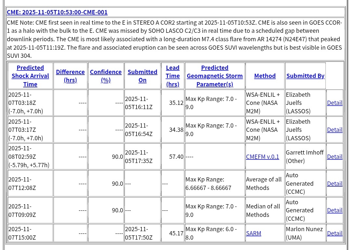Open Detail for Garrett Imhoff's prediction

334,156
